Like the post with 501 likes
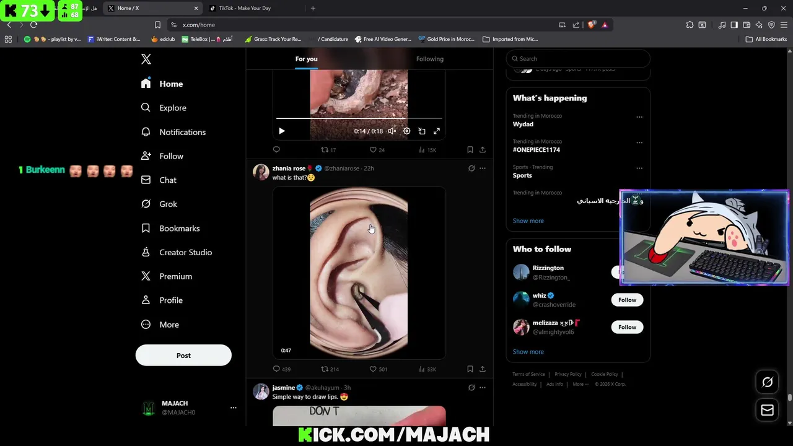 (378, 369)
